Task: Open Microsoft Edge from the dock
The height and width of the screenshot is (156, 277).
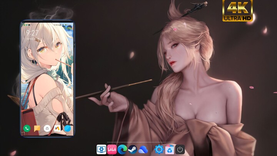Action: (x=122, y=149)
